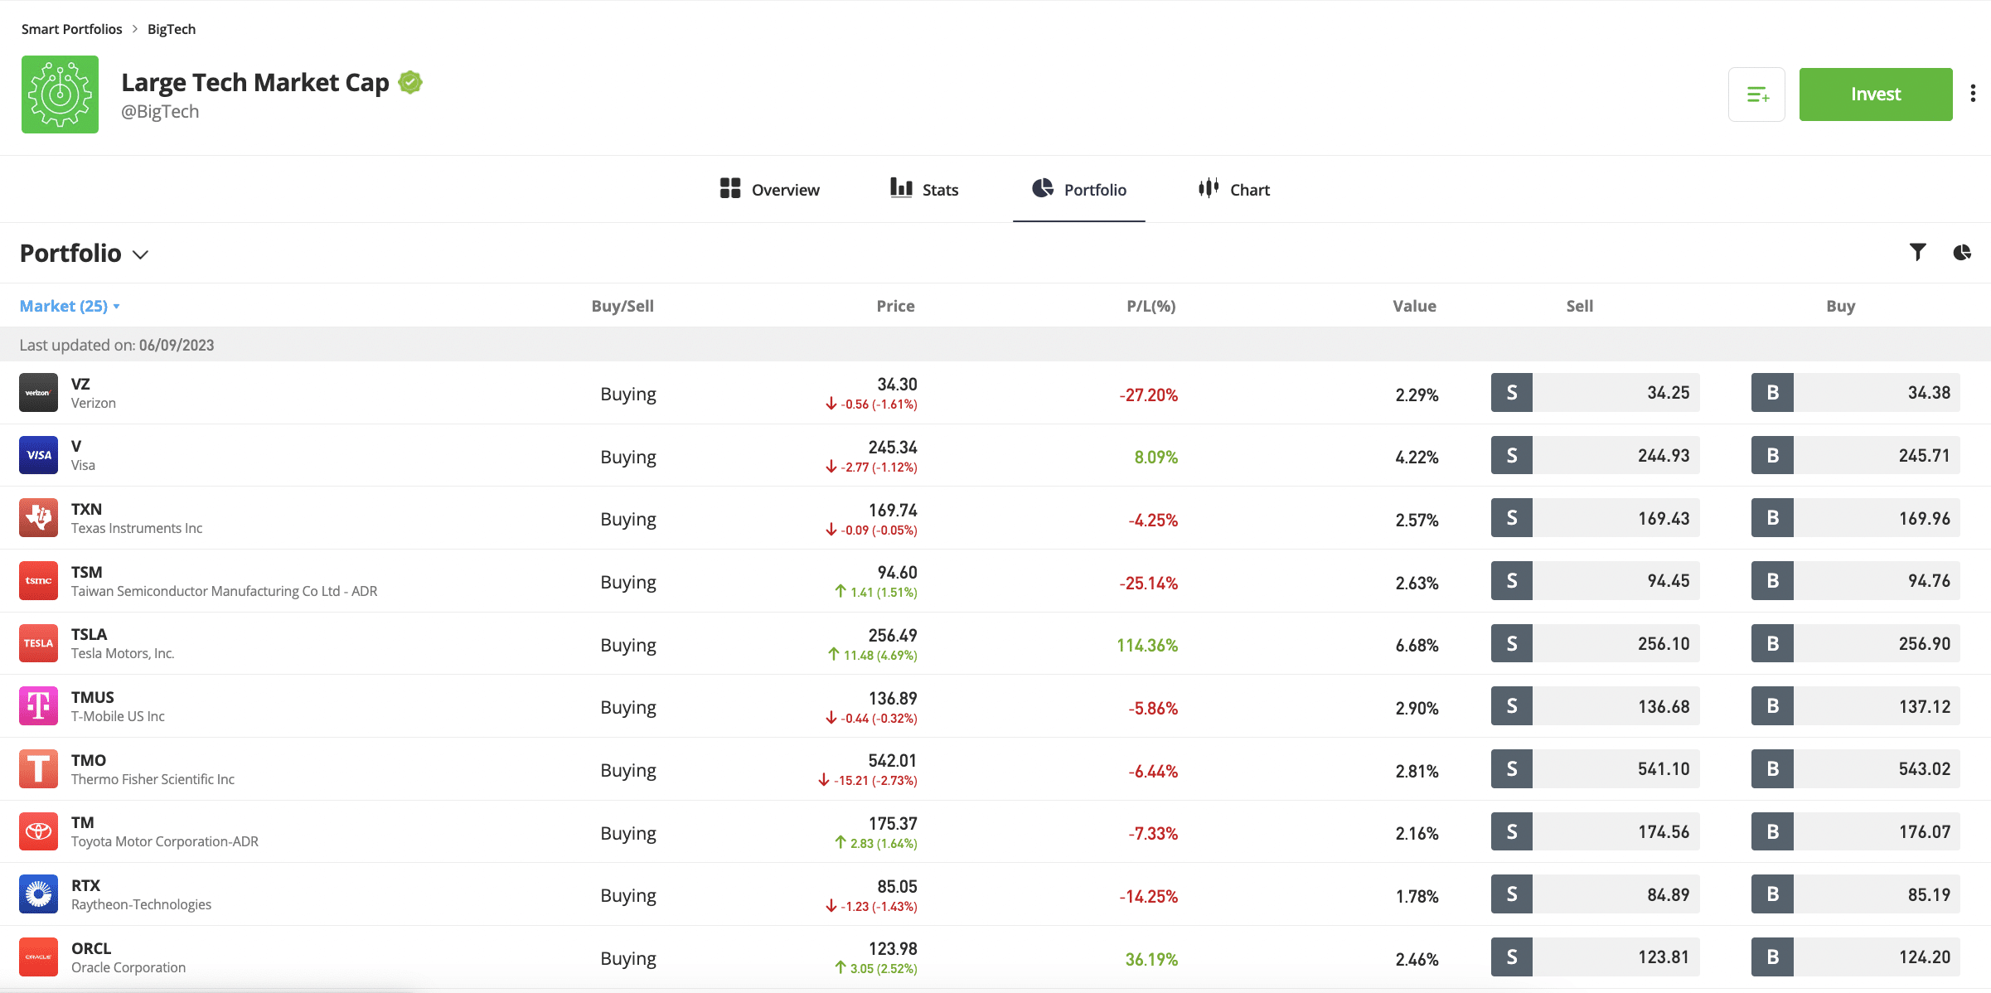Sell Visa at 244.93
The image size is (1991, 993).
pyautogui.click(x=1595, y=455)
